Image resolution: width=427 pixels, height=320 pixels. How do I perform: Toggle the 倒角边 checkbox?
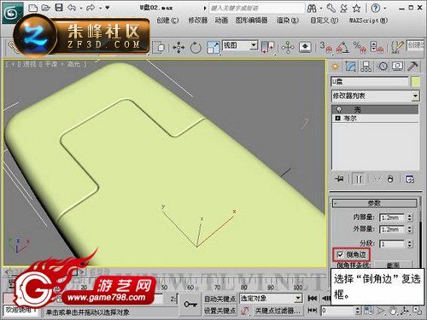click(x=340, y=254)
